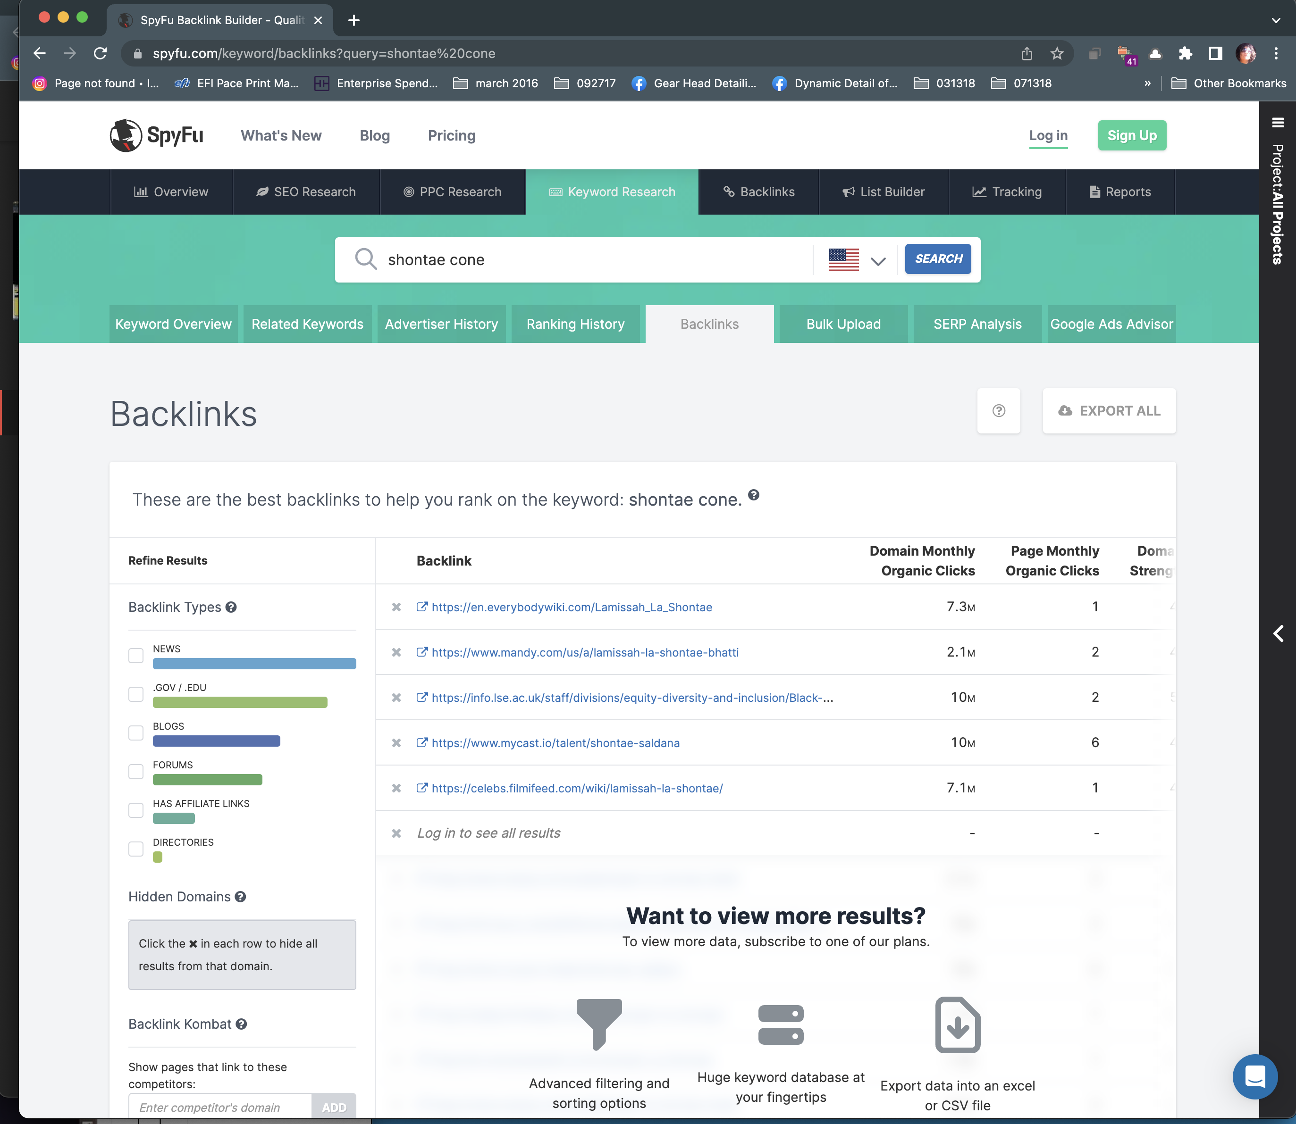Click the Backlink Kombat help icon
Viewport: 1296px width, 1124px height.
coord(242,1024)
